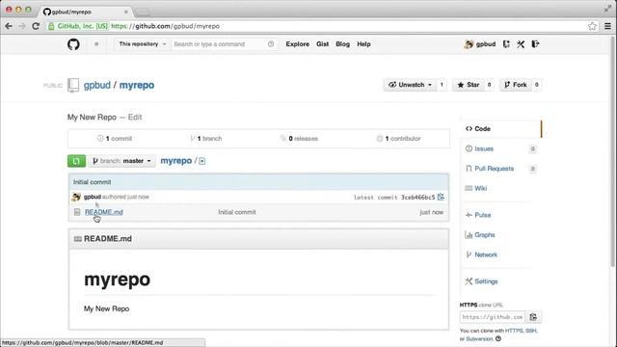
Task: Open the Pull Requests tab
Action: [494, 169]
